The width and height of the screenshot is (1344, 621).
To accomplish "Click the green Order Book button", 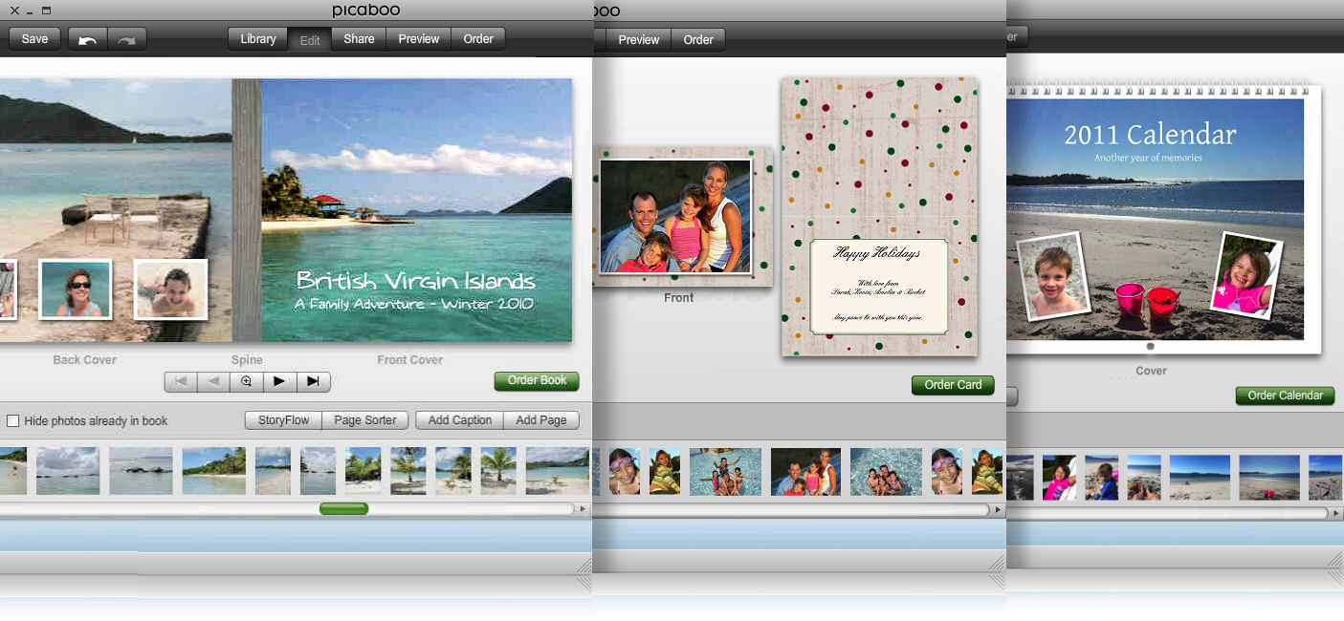I will click(537, 380).
